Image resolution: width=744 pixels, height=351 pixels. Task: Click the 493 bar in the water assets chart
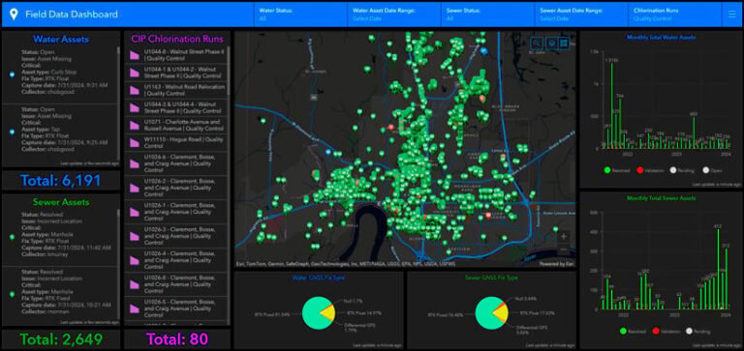[x=694, y=132]
